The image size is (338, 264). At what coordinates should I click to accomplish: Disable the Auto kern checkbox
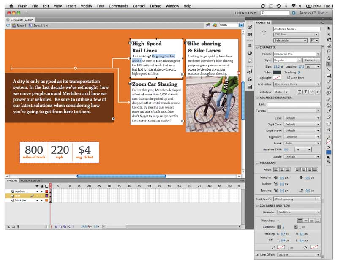pyautogui.click(x=288, y=78)
